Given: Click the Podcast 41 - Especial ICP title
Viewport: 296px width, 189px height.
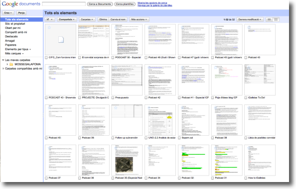Looking at the screenshot, I should point(195,97).
